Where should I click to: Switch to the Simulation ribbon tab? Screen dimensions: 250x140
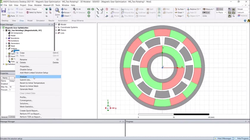(40, 21)
